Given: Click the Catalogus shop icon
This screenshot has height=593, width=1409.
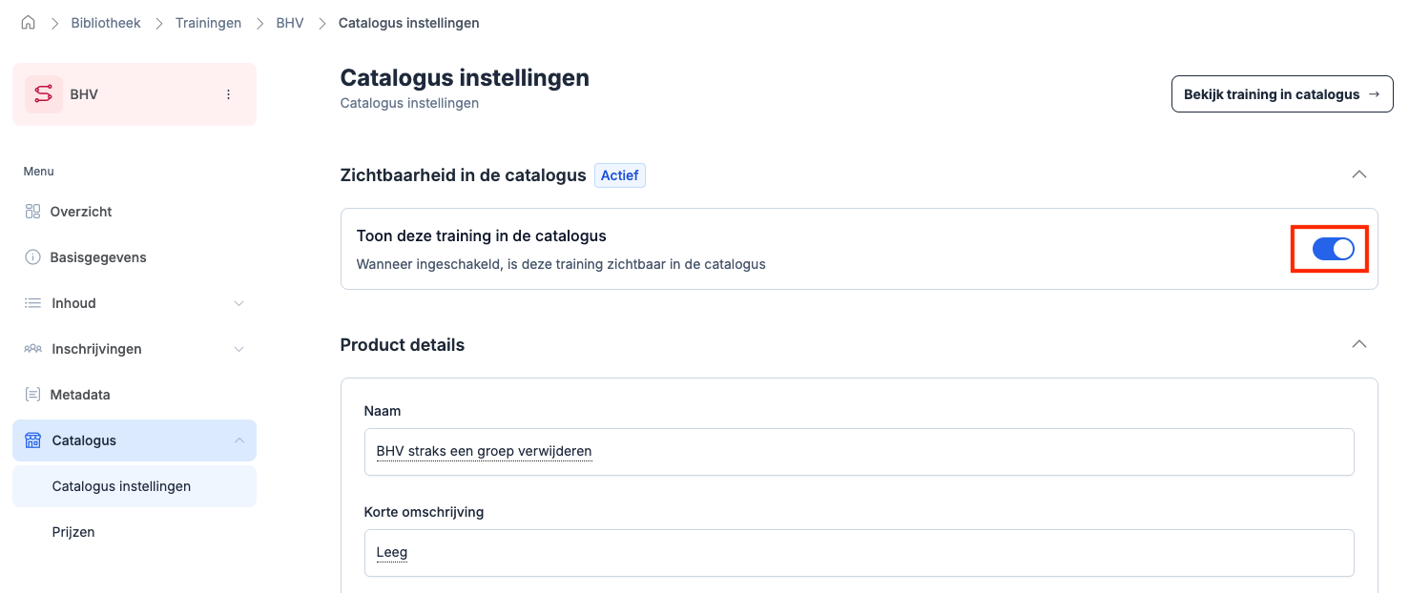Looking at the screenshot, I should click(32, 440).
